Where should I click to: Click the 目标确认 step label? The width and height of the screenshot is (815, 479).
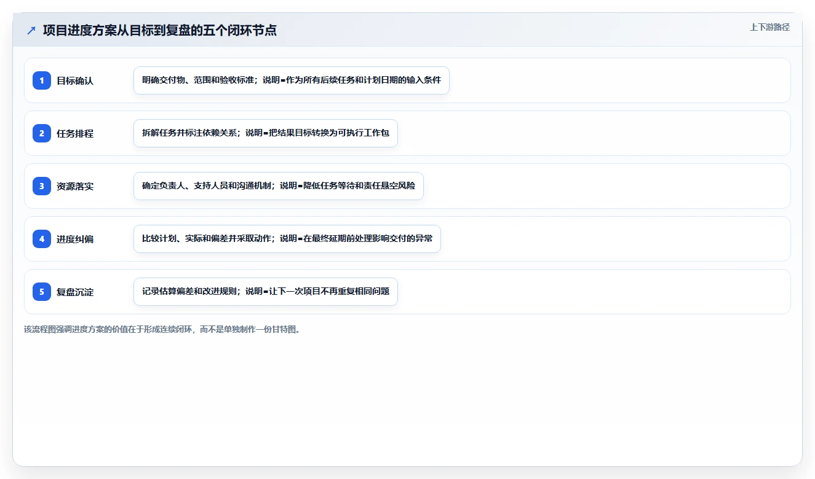point(75,80)
